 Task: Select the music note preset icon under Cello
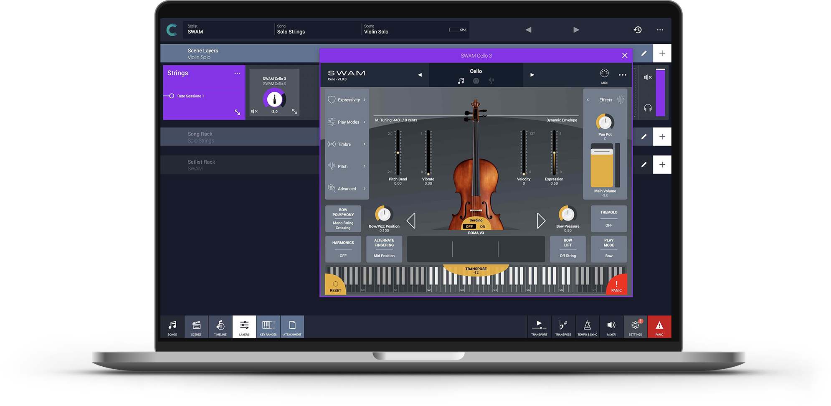tap(461, 81)
